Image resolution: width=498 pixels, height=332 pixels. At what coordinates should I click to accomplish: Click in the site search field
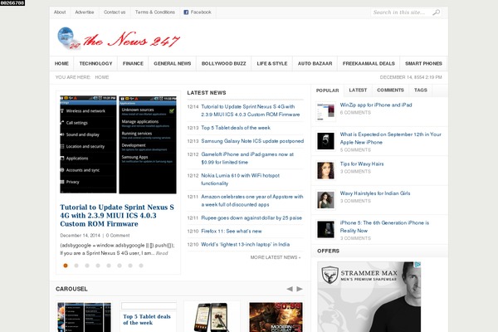(401, 12)
